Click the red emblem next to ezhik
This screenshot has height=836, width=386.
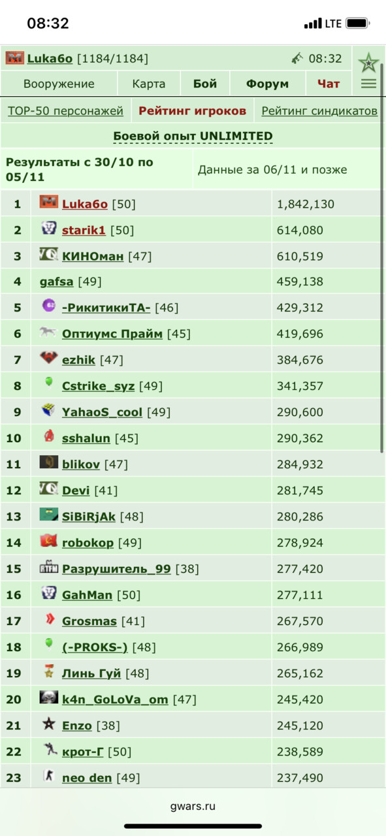click(x=48, y=359)
